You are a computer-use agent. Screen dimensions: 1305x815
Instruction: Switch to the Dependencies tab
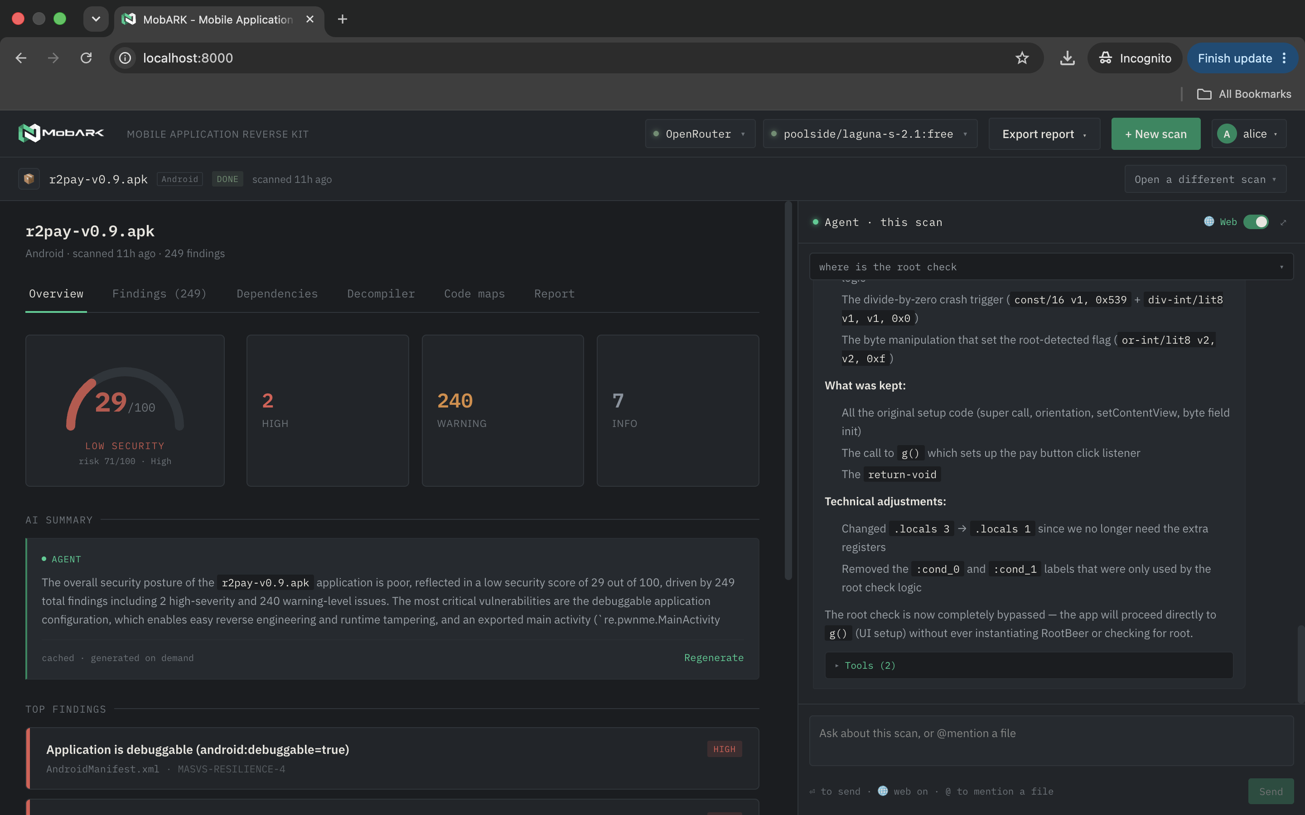pos(277,294)
